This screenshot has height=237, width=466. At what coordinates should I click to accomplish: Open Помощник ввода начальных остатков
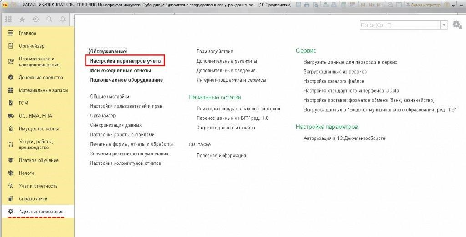[x=238, y=109]
